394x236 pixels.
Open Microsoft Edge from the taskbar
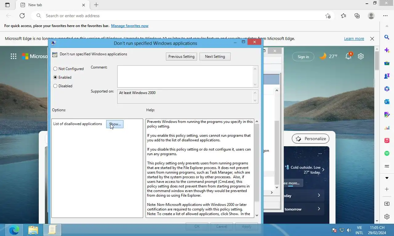click(x=14, y=230)
